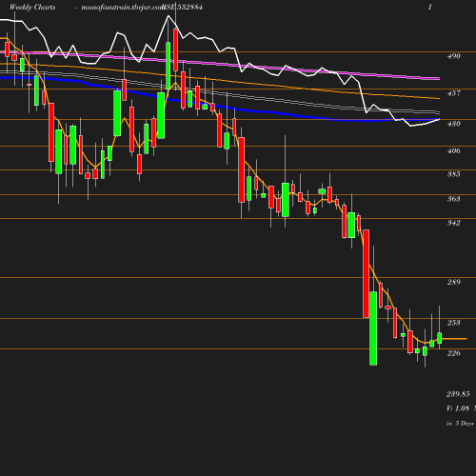Image resolution: width=476 pixels, height=476 pixels.
Task: Click the 'V: 1.08' volume reading
Action: 458,408
